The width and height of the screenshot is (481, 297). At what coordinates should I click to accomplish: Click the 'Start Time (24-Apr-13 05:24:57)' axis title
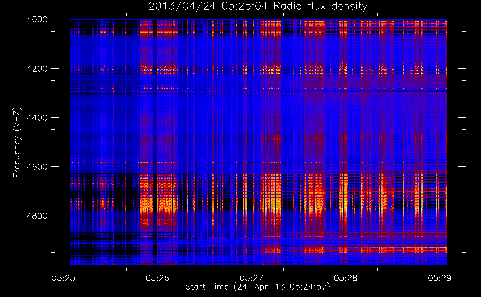258,287
